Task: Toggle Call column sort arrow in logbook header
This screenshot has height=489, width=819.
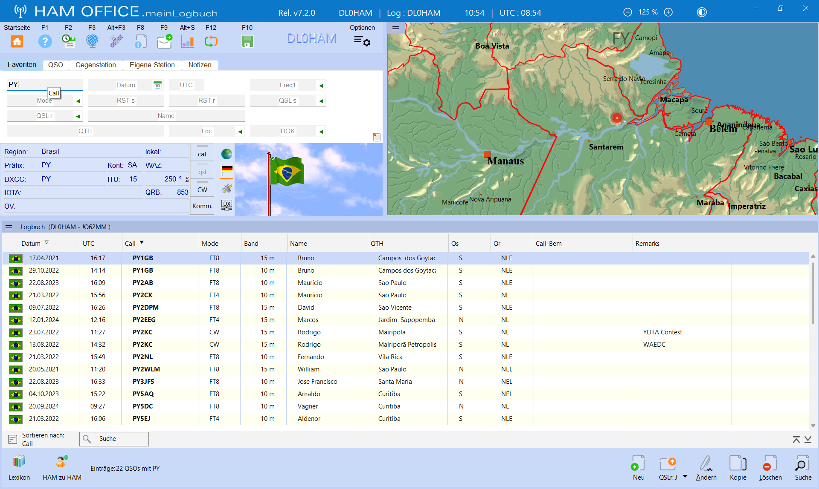Action: (x=142, y=242)
